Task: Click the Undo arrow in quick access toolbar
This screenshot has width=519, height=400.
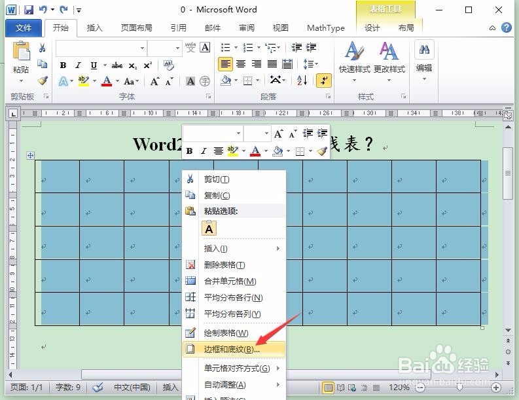Action: (x=43, y=10)
